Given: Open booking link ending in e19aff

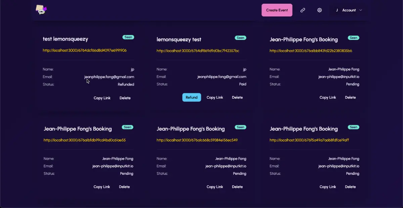Looking at the screenshot, I should (309, 140).
